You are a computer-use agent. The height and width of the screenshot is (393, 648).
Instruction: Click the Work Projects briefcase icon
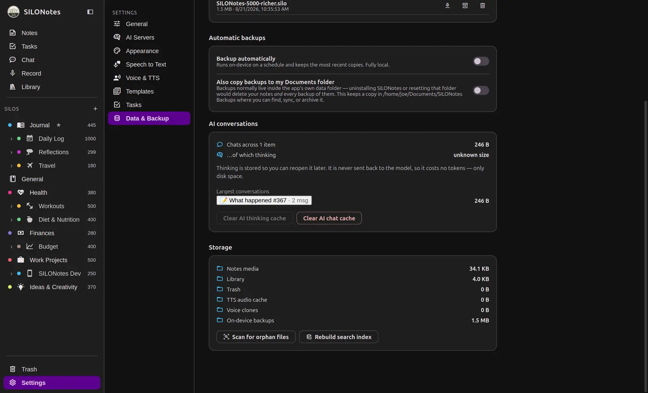pyautogui.click(x=21, y=260)
